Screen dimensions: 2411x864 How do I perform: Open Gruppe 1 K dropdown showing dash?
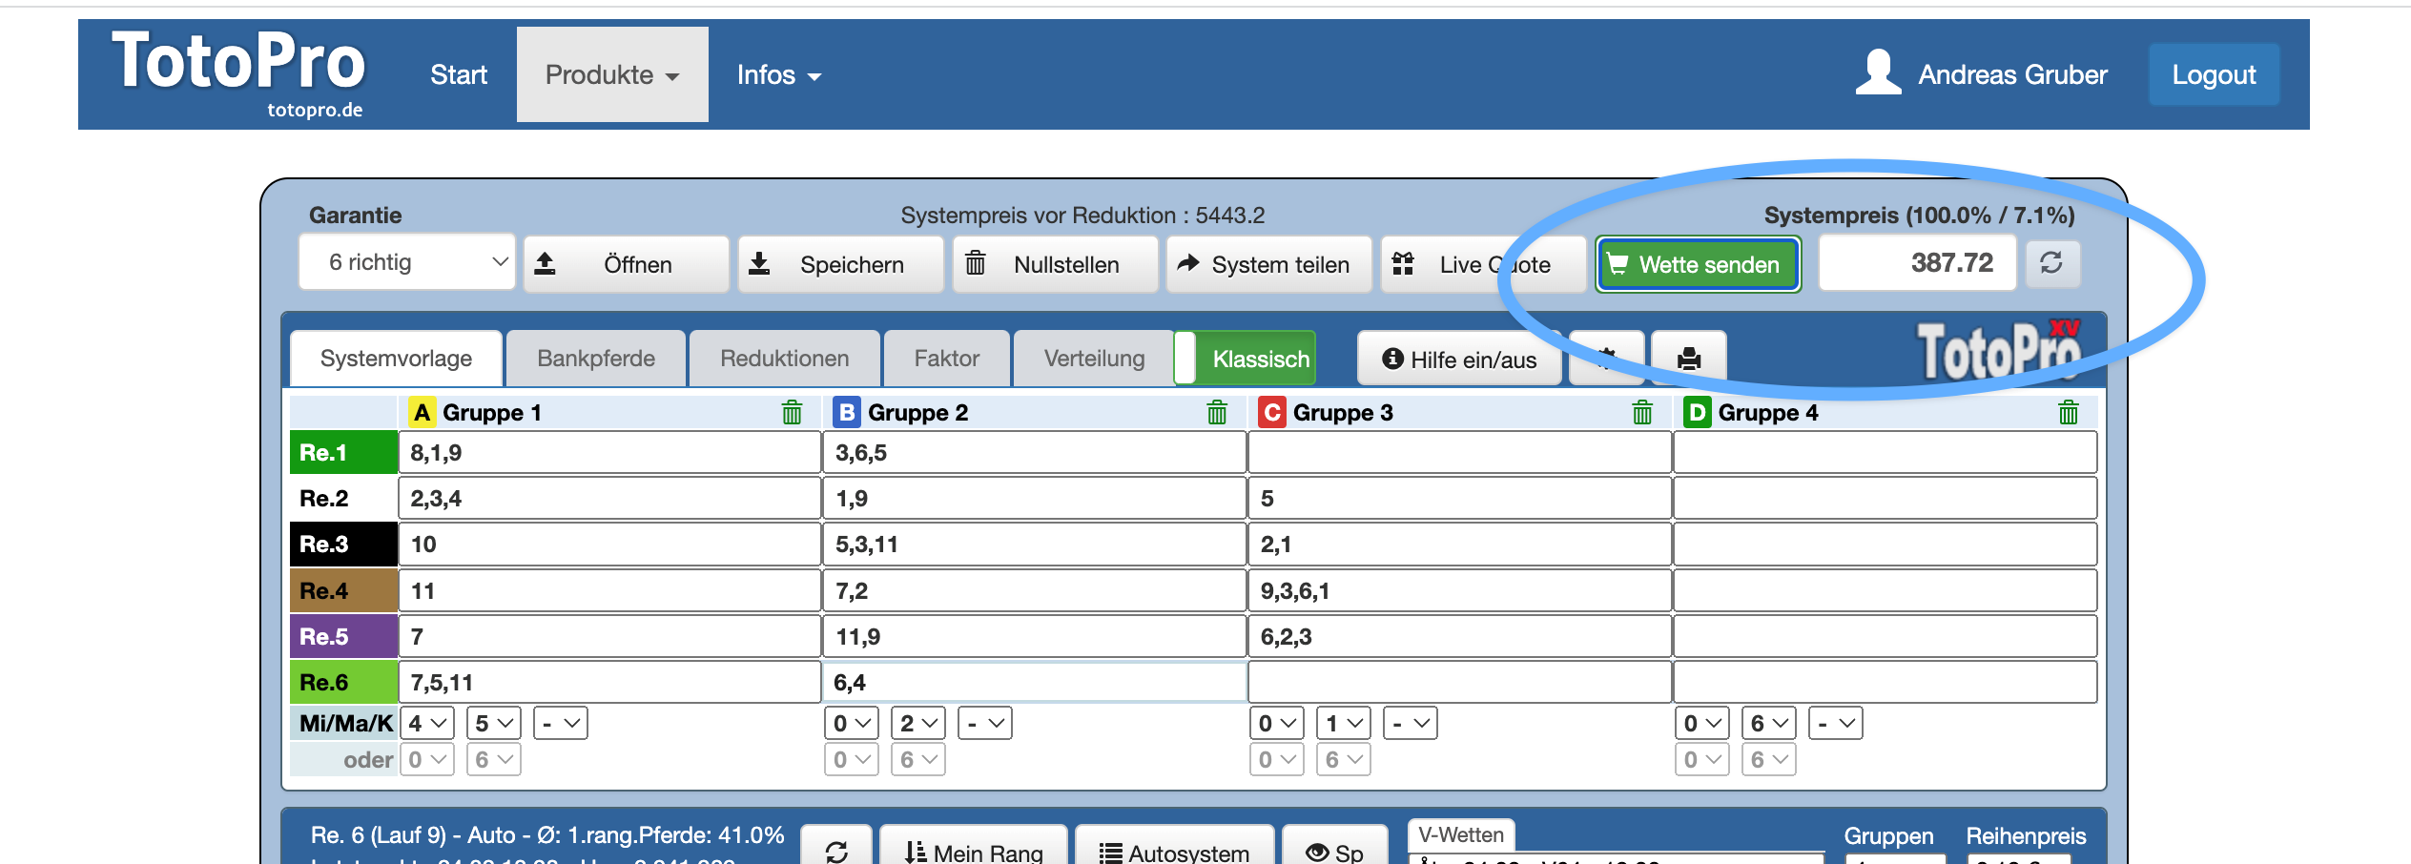[x=561, y=723]
